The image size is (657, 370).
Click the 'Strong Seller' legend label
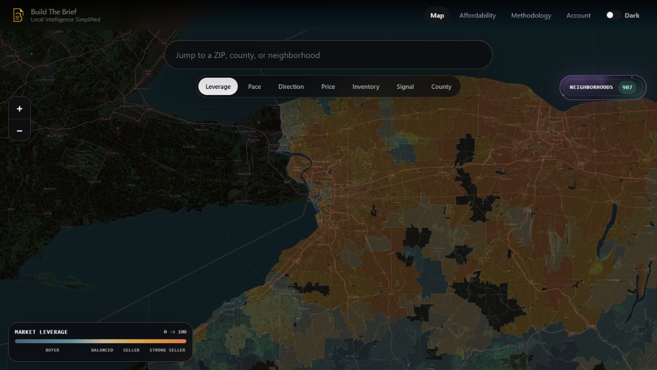(167, 350)
